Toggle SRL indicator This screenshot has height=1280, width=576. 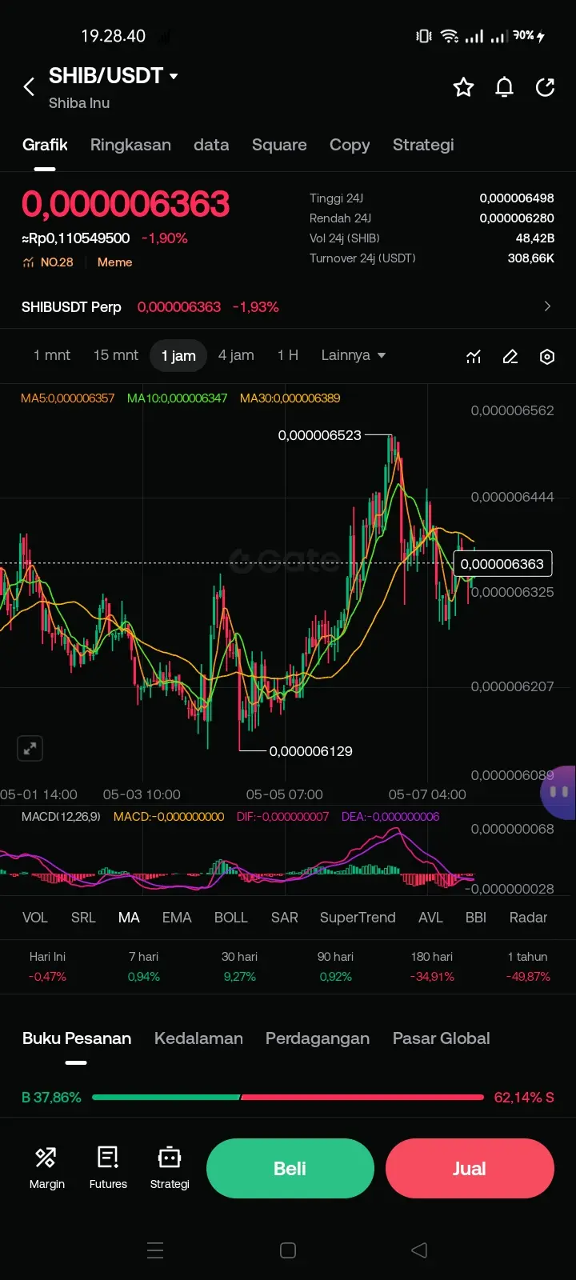83,918
